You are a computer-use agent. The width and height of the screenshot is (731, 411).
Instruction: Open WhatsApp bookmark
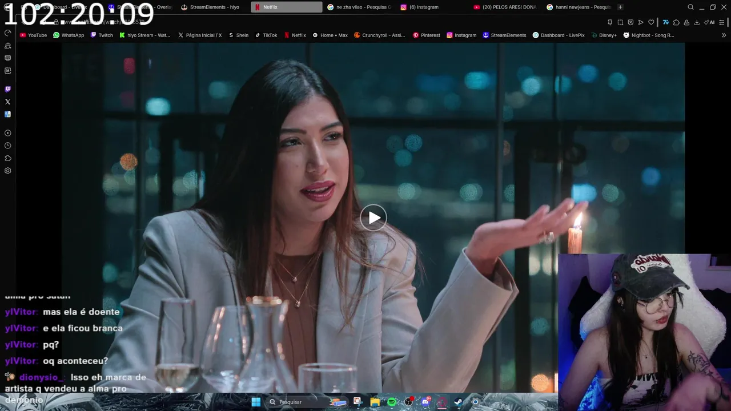point(69,35)
